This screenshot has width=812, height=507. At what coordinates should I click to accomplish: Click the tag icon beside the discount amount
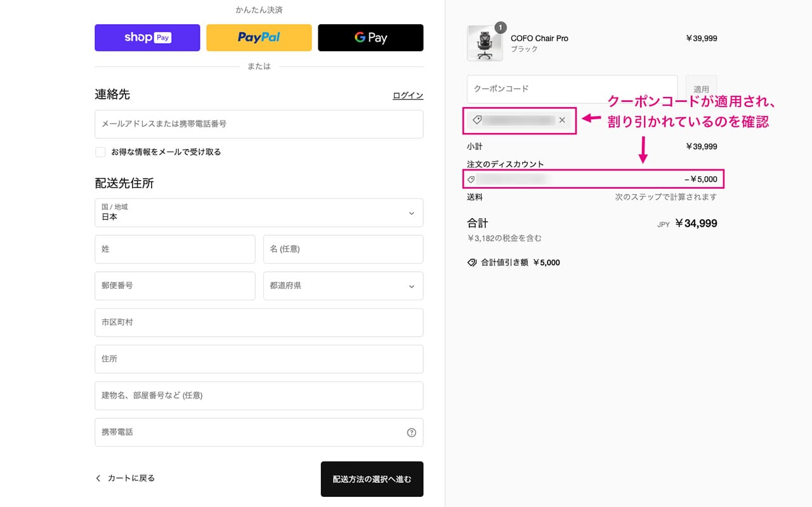[x=471, y=179]
